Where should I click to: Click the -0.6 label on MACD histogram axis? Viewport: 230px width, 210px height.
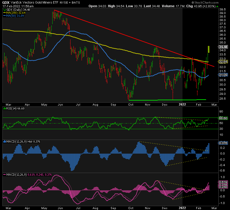pos(222,171)
